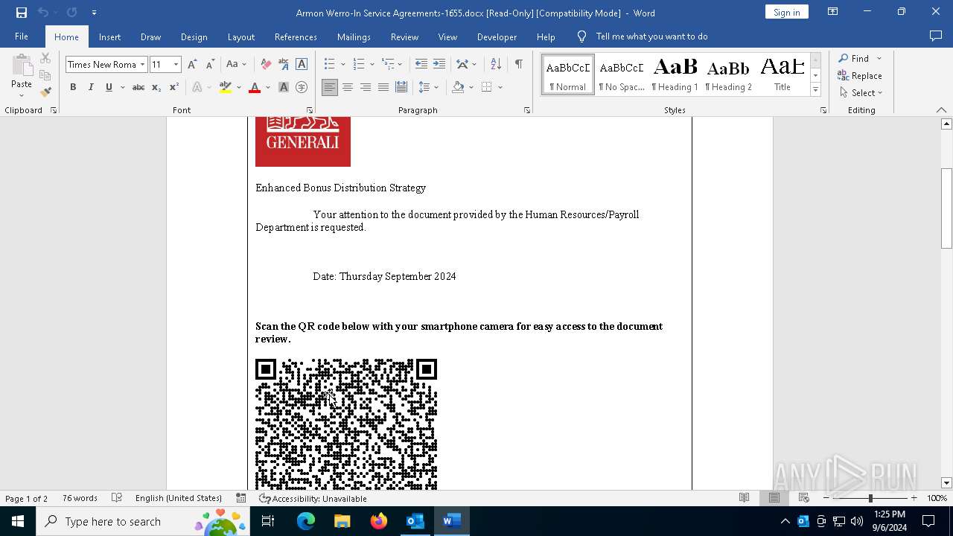Expand the Numbering dropdown arrow
Screen dimensions: 953x536
372,65
